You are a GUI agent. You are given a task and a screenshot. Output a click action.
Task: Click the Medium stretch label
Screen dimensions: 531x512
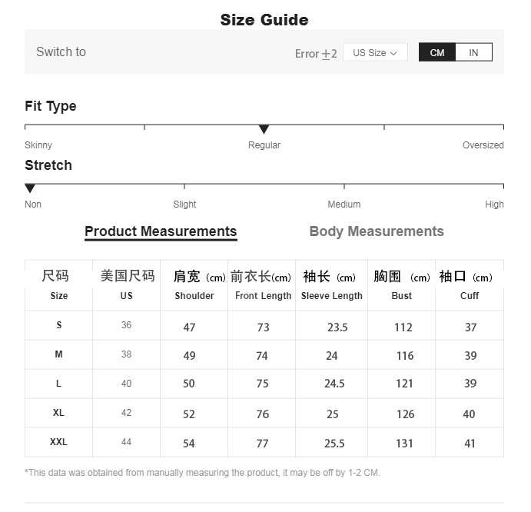pyautogui.click(x=343, y=204)
